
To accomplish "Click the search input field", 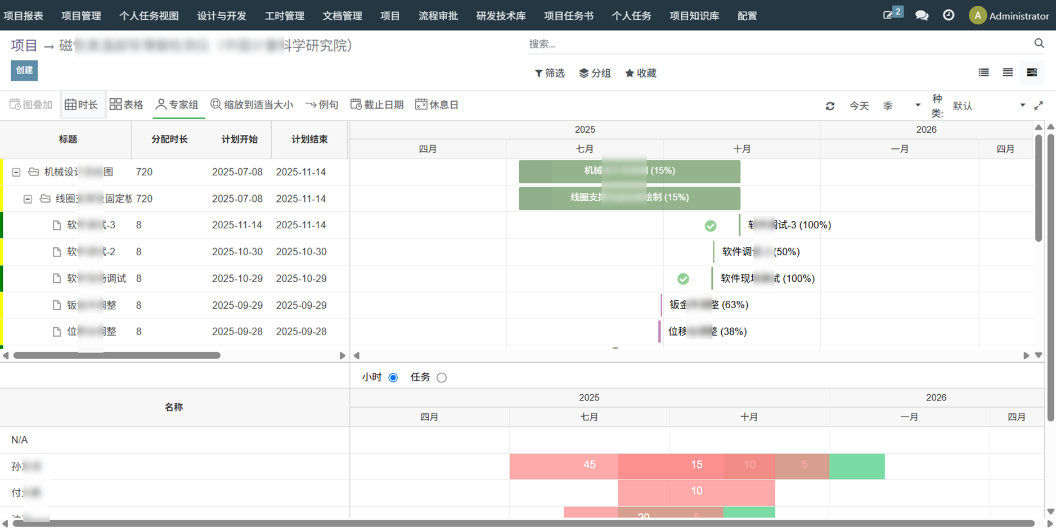I will (x=779, y=44).
